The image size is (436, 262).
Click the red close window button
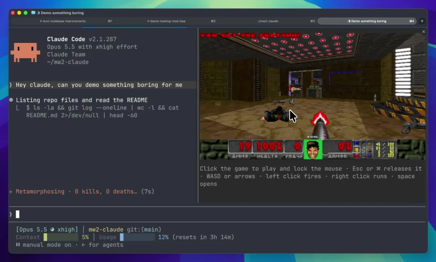pos(13,13)
